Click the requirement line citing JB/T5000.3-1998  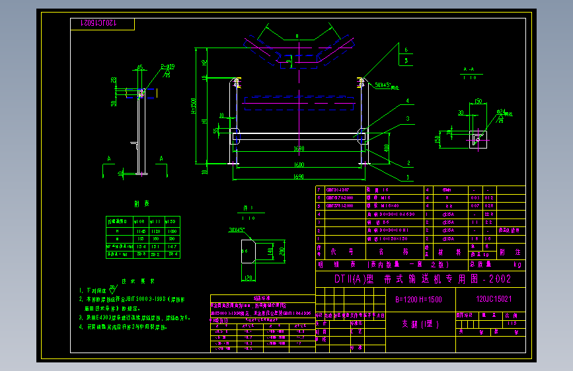tap(132, 300)
